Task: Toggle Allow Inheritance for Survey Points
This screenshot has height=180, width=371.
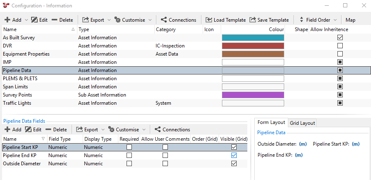Action: pyautogui.click(x=340, y=95)
